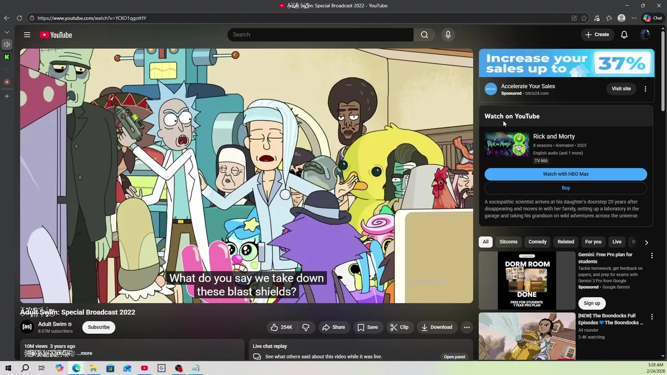This screenshot has width=667, height=375.
Task: Click Visit site on the sponsored ad
Action: coord(621,89)
